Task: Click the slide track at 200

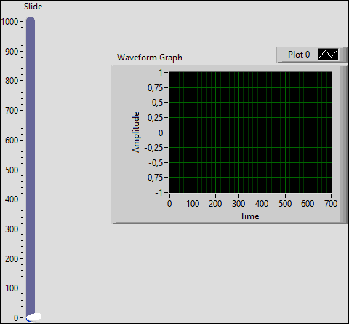Action: pyautogui.click(x=31, y=259)
